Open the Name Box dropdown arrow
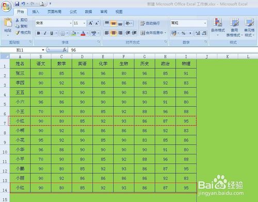Screen dimensions: 258x202 point(43,50)
